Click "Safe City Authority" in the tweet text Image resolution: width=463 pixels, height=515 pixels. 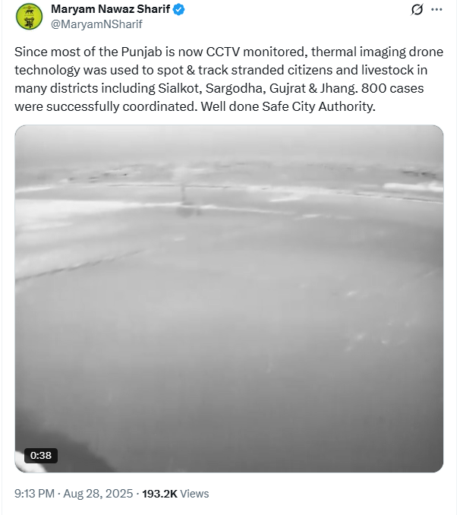(318, 106)
